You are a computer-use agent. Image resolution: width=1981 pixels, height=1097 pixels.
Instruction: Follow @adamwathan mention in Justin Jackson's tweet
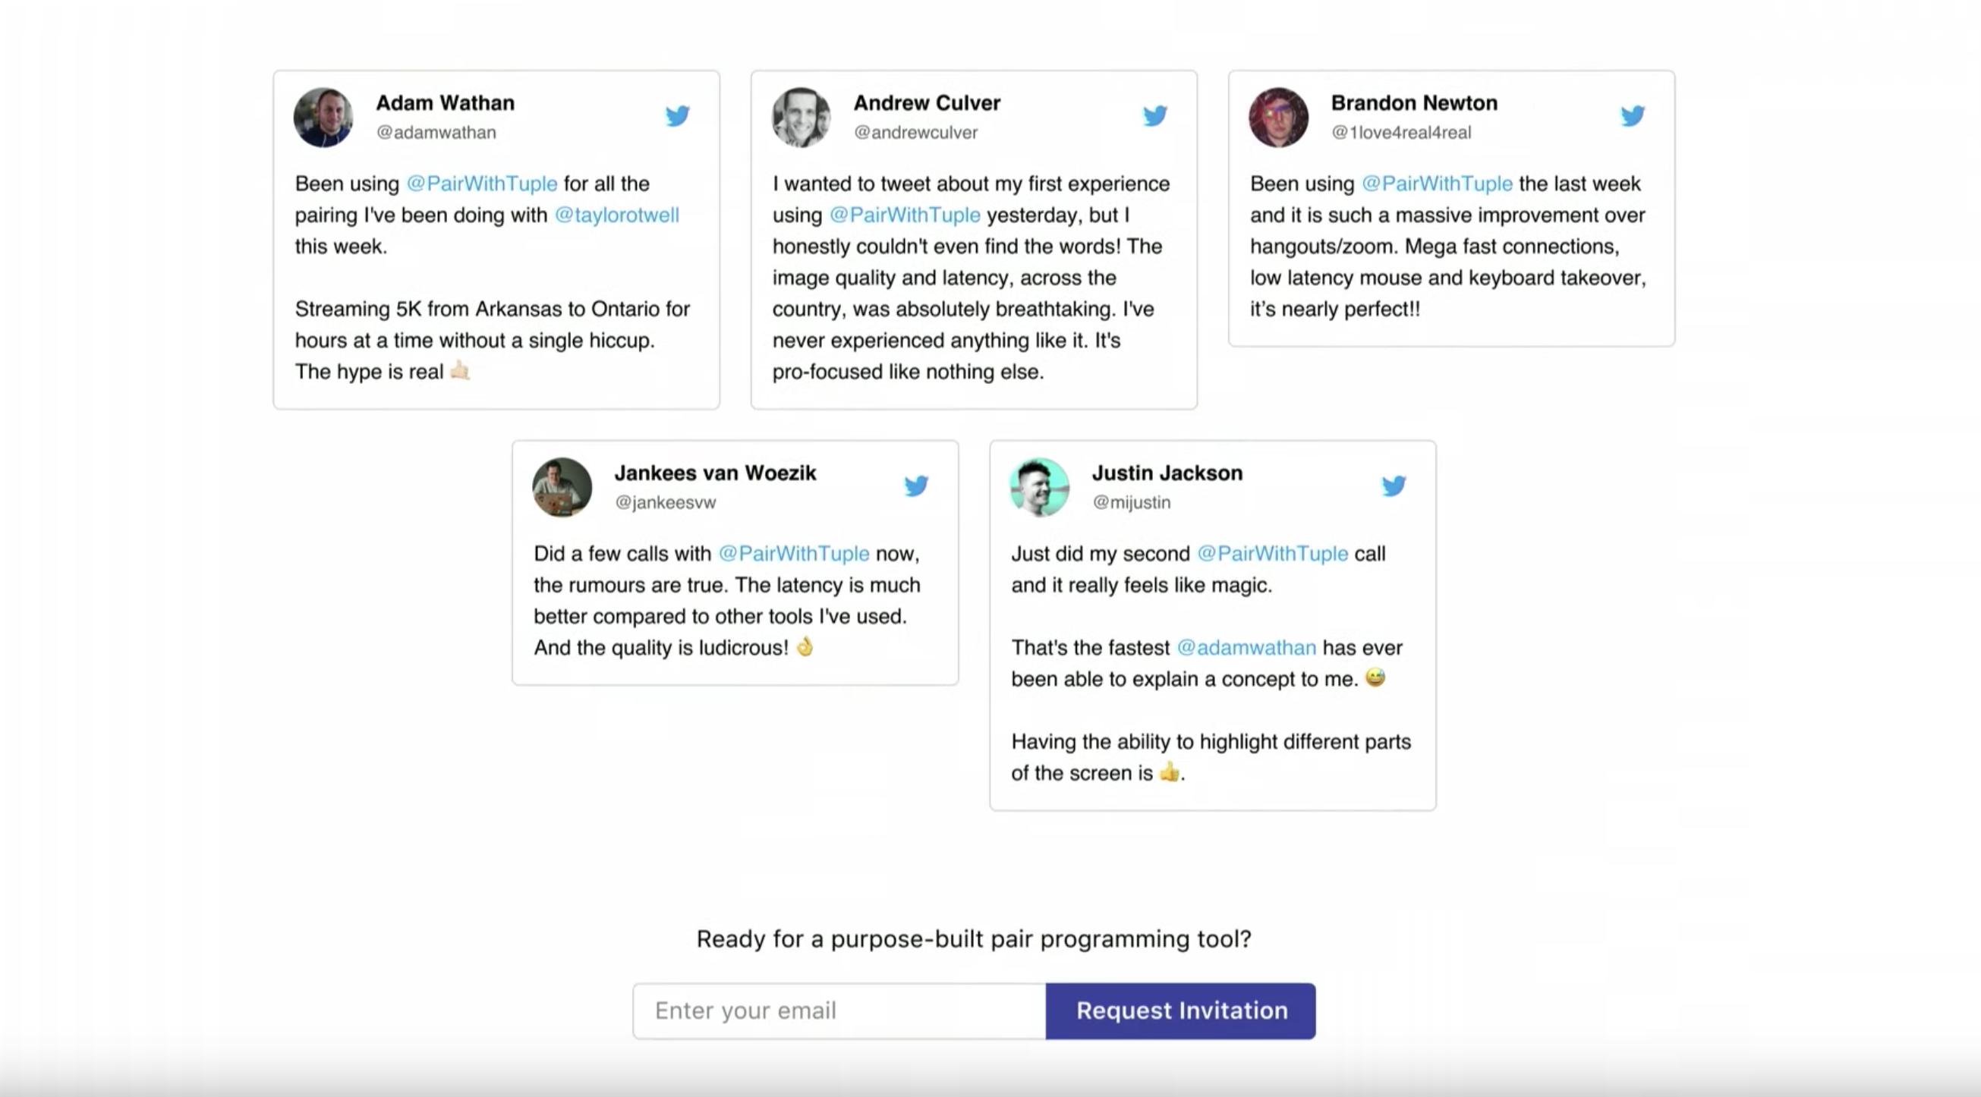1246,648
